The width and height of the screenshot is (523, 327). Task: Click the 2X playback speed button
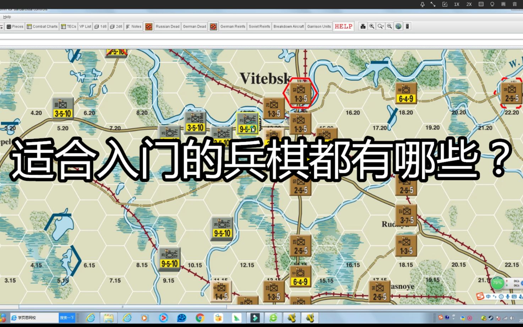point(469,4)
